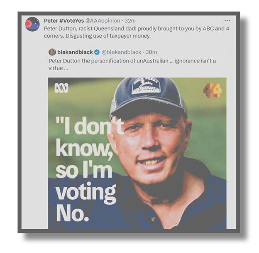Click the 38m timestamp on quoted tweet
Viewport: 259px width, 253px height.
click(x=151, y=52)
